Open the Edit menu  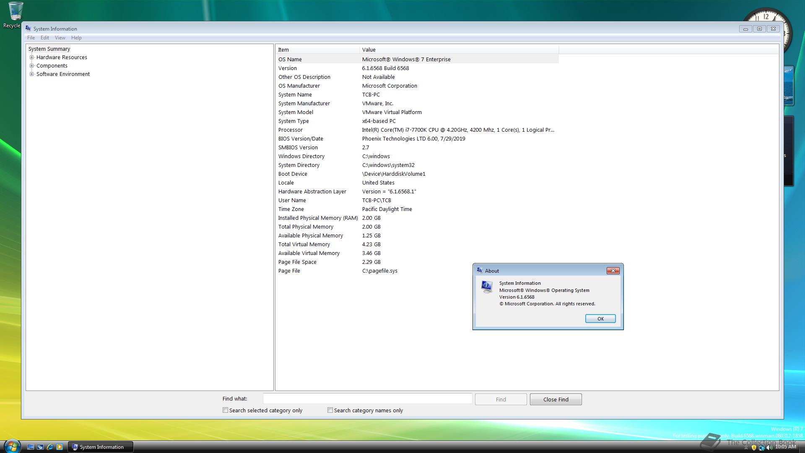pos(45,38)
